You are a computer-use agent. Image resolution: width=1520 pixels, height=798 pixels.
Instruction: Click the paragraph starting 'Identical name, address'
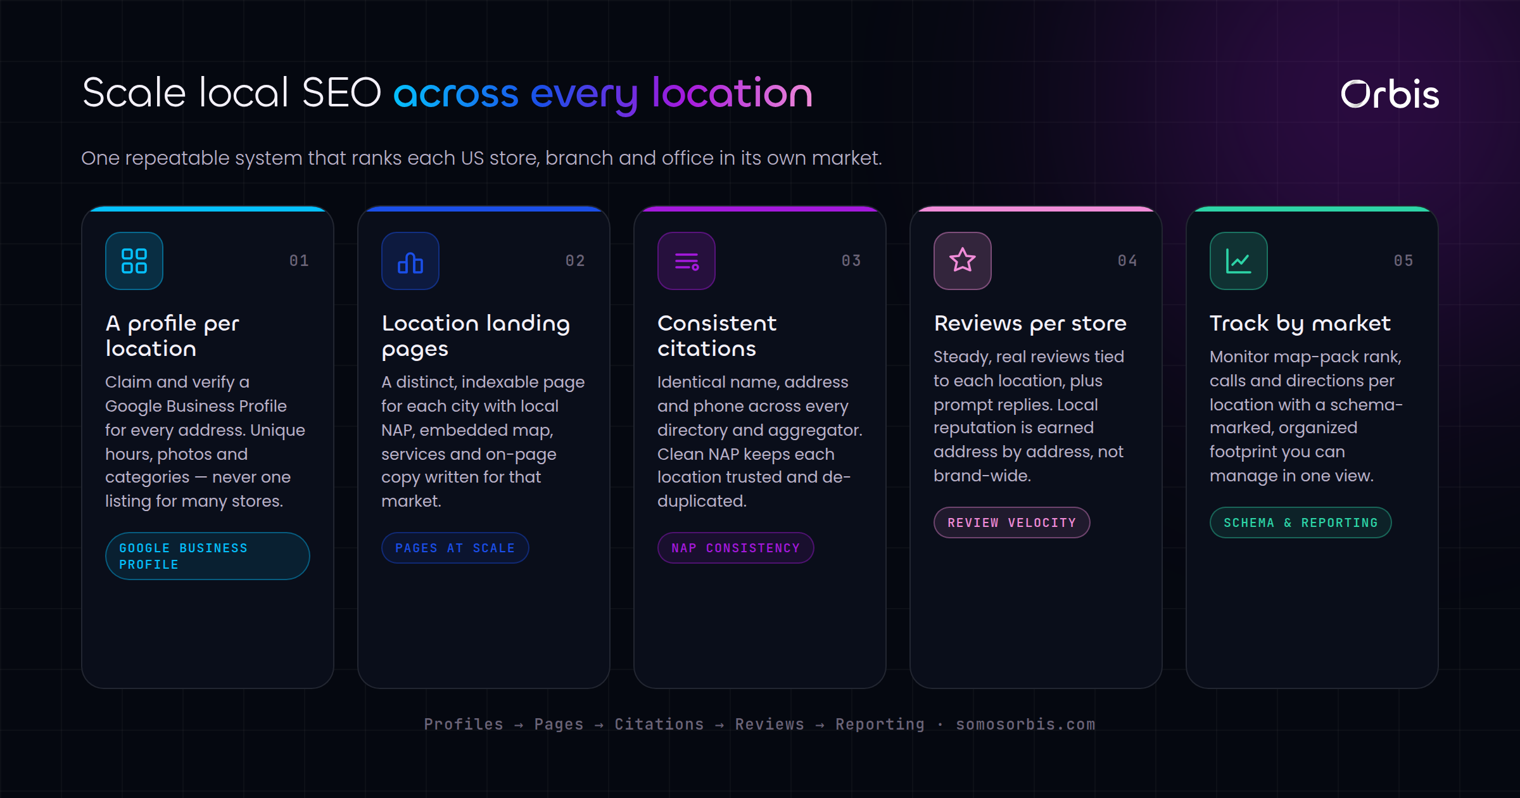click(x=759, y=441)
